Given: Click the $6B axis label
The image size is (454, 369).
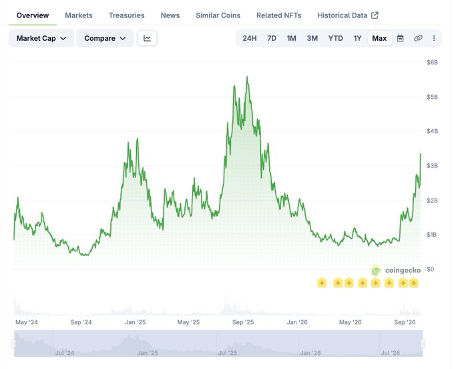Looking at the screenshot, I should pyautogui.click(x=432, y=62).
